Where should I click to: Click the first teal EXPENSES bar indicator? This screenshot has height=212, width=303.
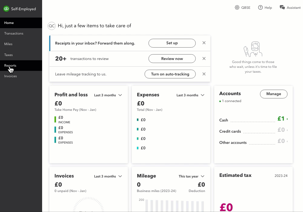pos(55,130)
